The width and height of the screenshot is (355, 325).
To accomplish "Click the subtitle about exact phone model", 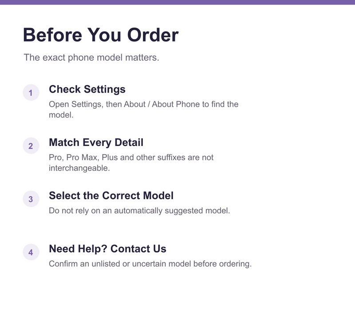I will click(91, 58).
